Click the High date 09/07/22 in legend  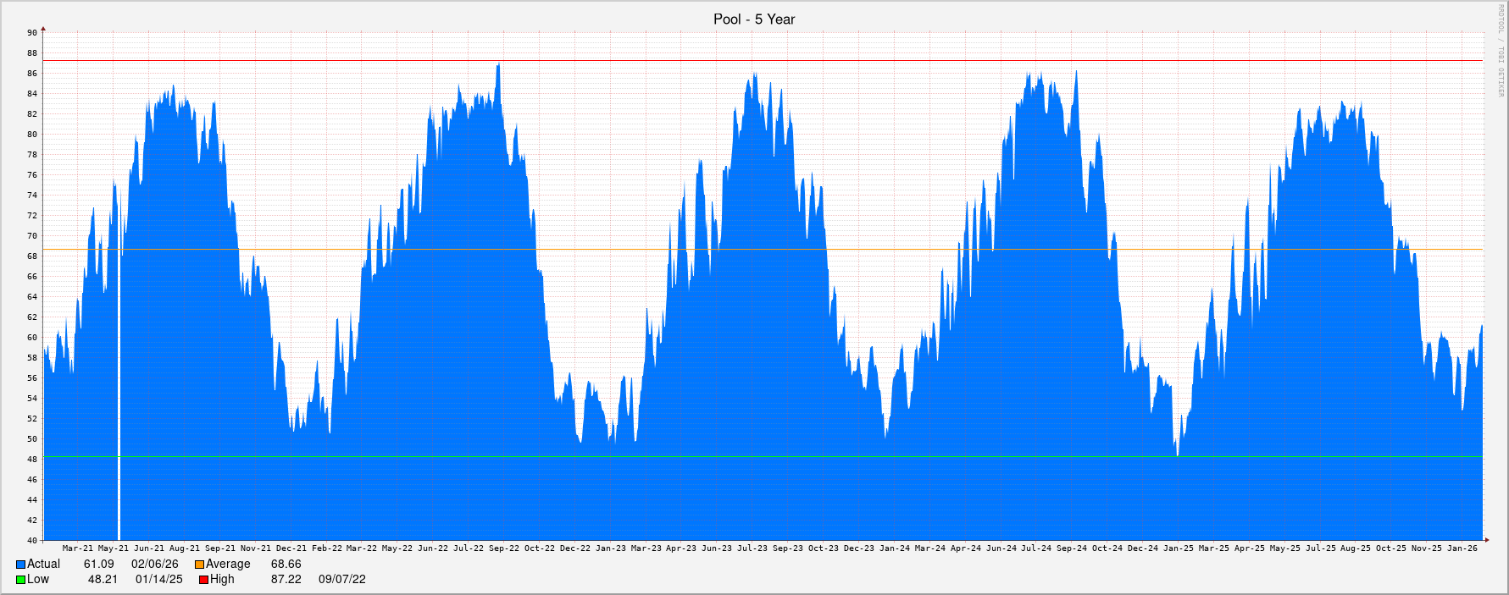[x=342, y=580]
